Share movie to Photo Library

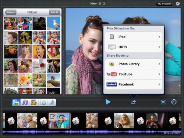coord(134,64)
